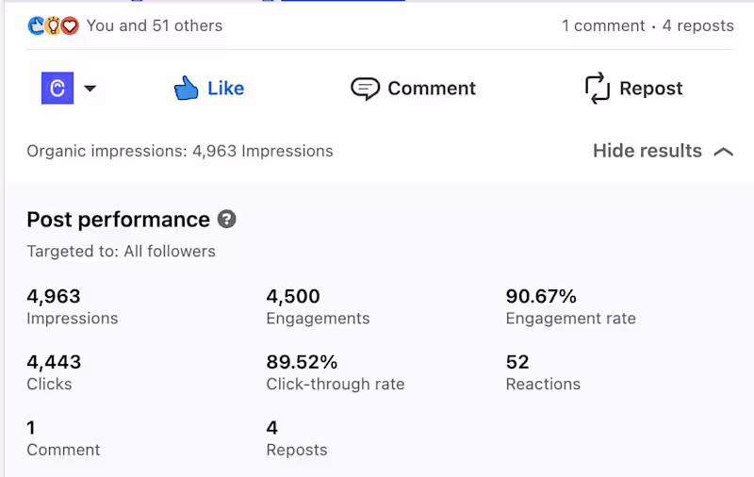Open the "You and 51 others" reactions list

tap(155, 26)
